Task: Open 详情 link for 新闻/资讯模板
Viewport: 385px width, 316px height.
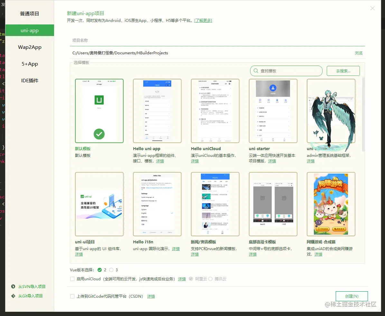Action: click(195, 254)
